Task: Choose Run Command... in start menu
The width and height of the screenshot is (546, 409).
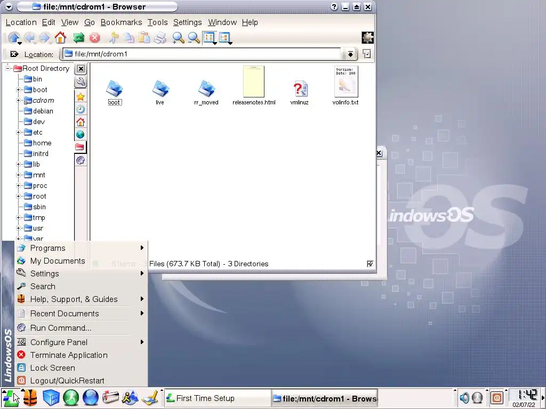Action: click(81, 328)
